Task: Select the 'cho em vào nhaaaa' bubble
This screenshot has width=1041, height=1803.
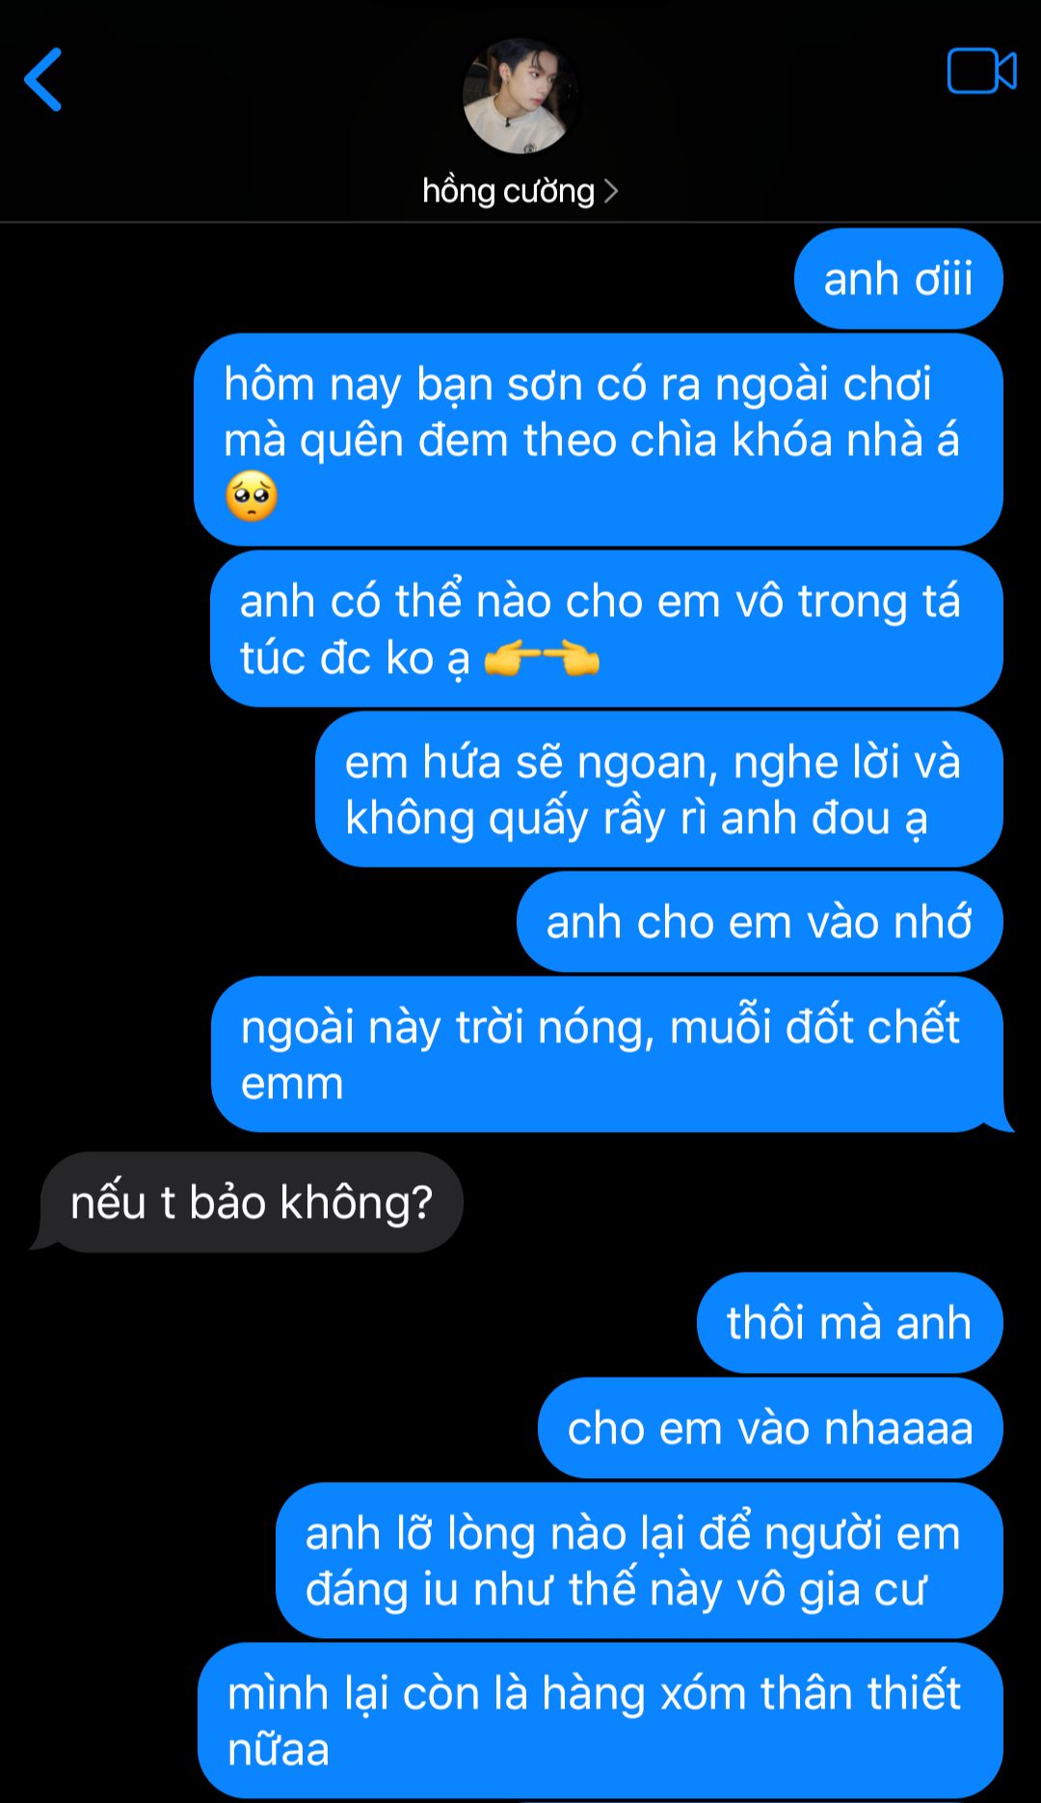Action: click(x=770, y=1428)
